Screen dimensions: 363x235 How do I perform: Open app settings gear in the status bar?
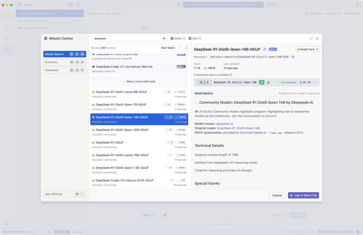click(358, 232)
